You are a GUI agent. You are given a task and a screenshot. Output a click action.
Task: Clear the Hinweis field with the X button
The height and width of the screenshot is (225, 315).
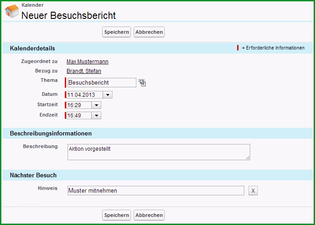[253, 190]
